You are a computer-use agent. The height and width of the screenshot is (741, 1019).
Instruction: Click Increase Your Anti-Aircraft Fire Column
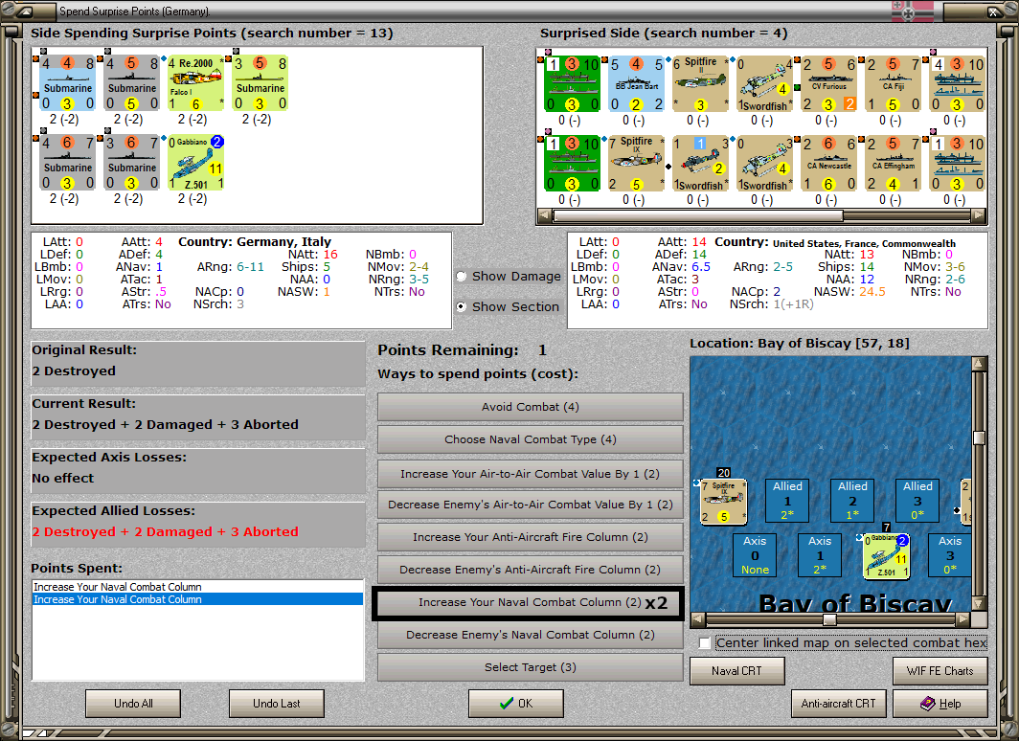click(531, 537)
